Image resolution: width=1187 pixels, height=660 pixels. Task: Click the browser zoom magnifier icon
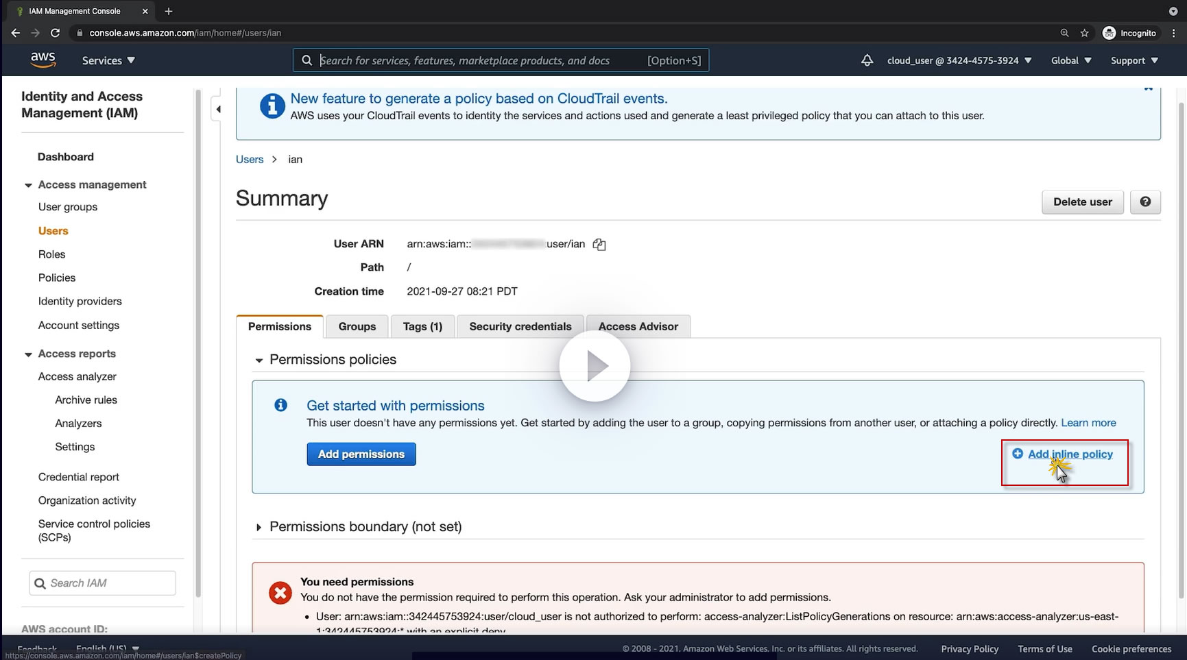(x=1064, y=33)
